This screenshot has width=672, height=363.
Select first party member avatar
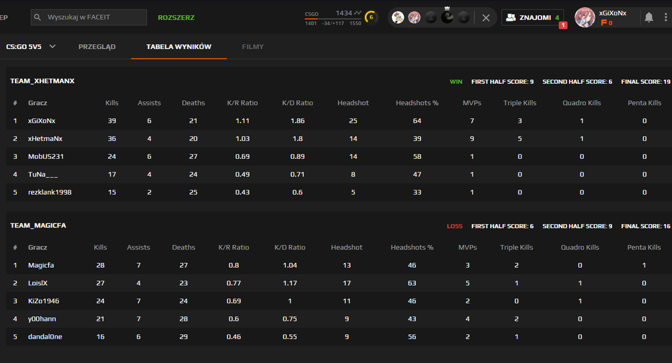pos(398,17)
